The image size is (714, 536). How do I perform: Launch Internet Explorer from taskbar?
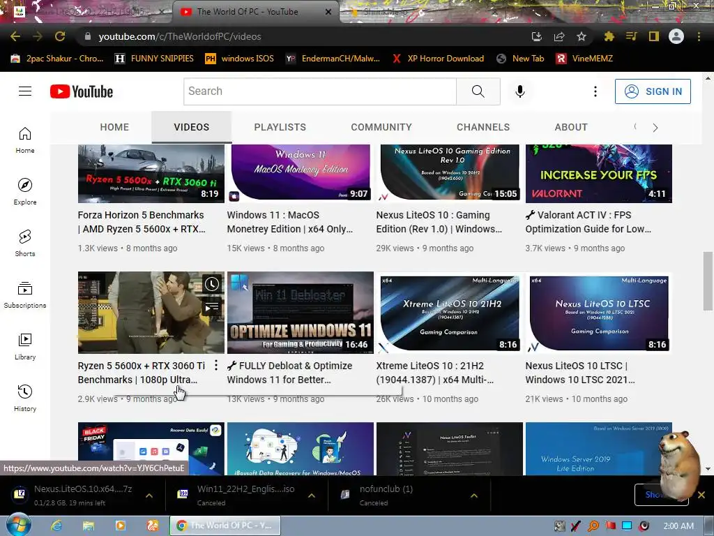click(56, 526)
